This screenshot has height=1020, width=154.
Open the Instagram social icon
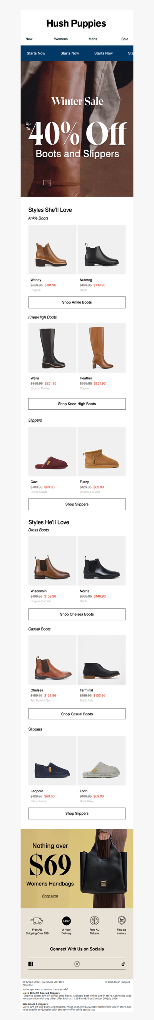77,964
